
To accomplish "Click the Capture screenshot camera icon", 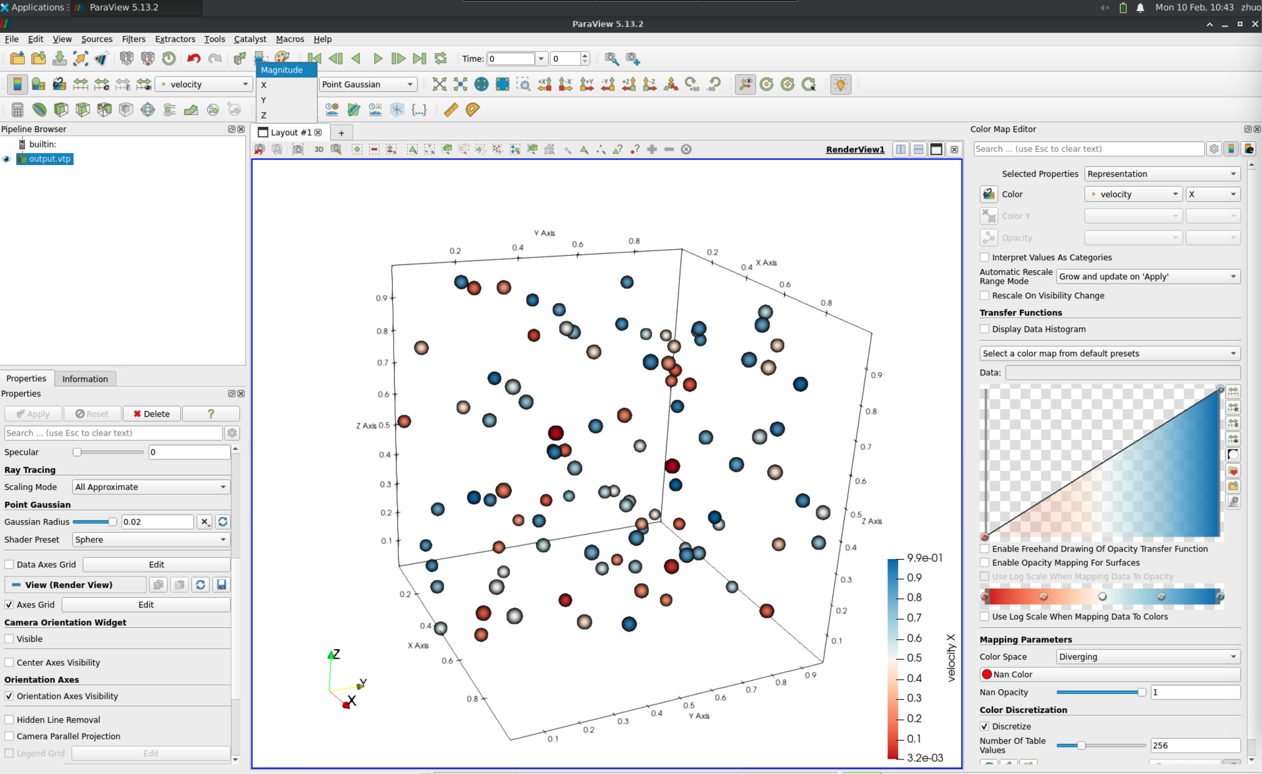I will coord(298,149).
